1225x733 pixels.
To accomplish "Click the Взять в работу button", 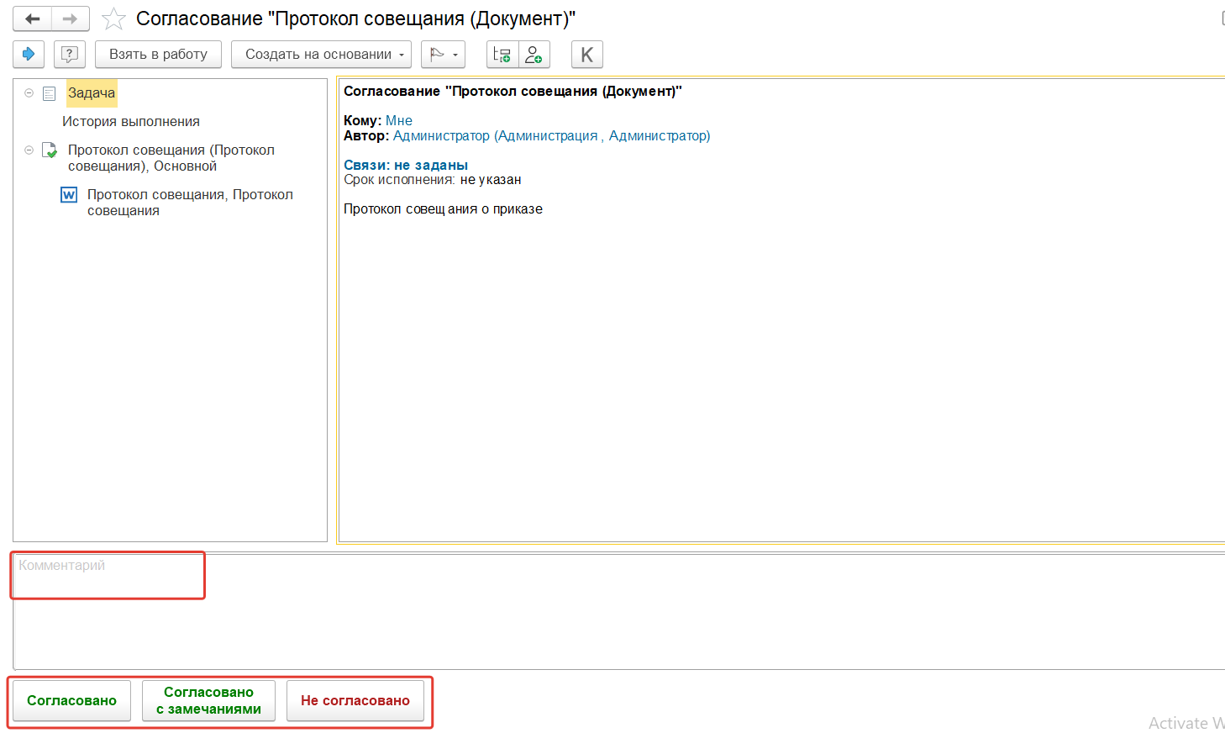I will click(x=158, y=55).
